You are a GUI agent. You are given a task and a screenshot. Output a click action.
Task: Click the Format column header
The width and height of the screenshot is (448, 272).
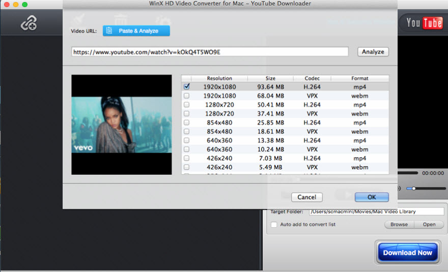tap(360, 78)
